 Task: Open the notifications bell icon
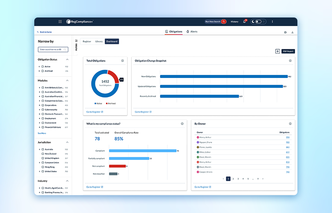tap(244, 21)
